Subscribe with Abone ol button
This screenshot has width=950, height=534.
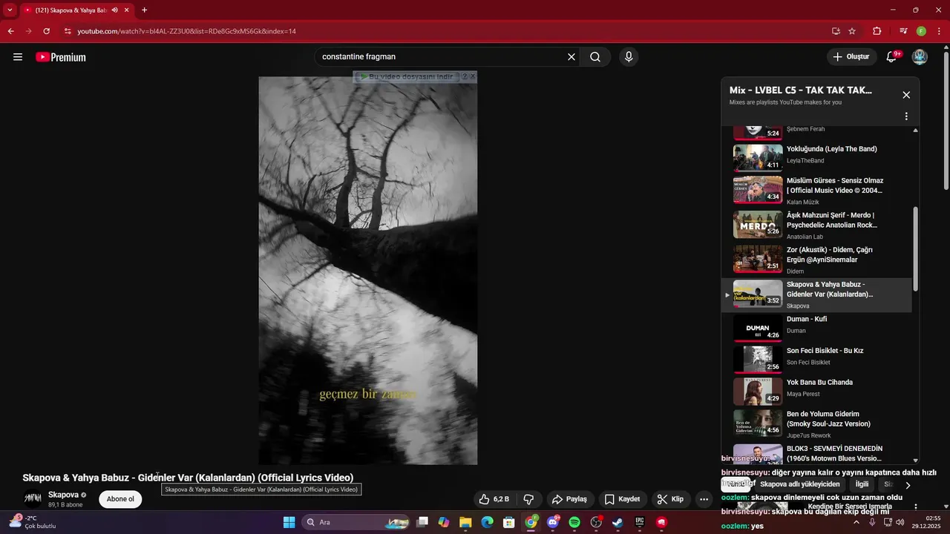click(120, 499)
